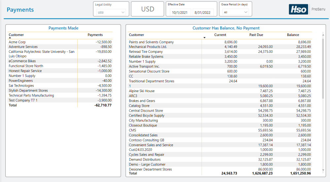
Task: Edit the end date 8/31/2022 field
Action: [202, 13]
